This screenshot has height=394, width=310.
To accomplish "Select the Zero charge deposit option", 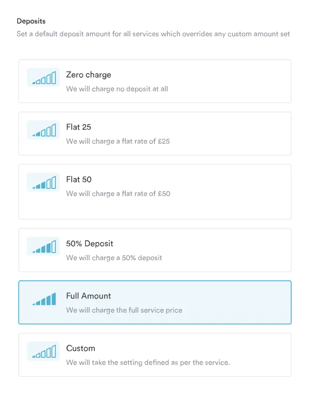I will pos(155,81).
